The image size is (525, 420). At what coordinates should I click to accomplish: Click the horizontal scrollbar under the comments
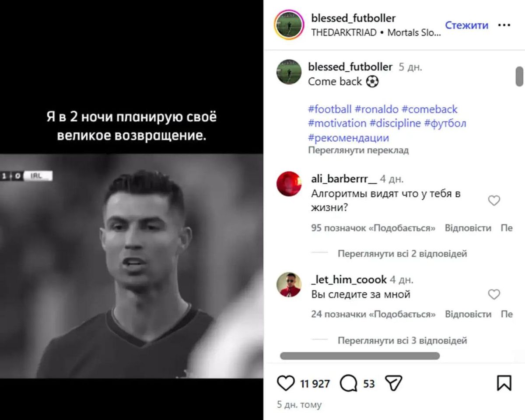click(360, 356)
